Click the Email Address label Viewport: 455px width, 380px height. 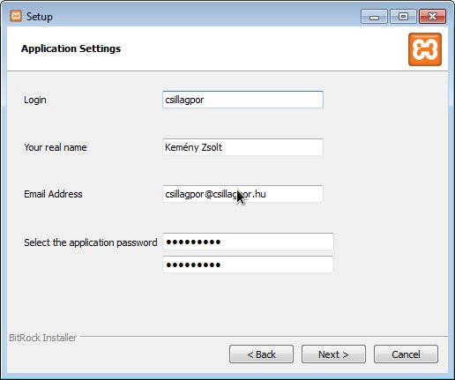tap(53, 194)
